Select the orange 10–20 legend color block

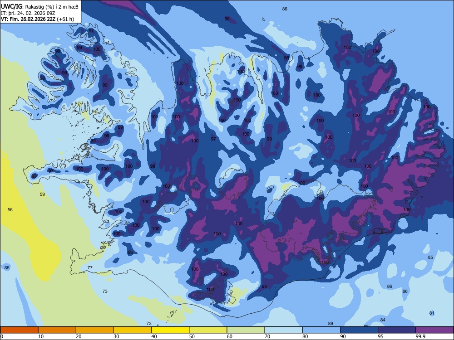57,330
